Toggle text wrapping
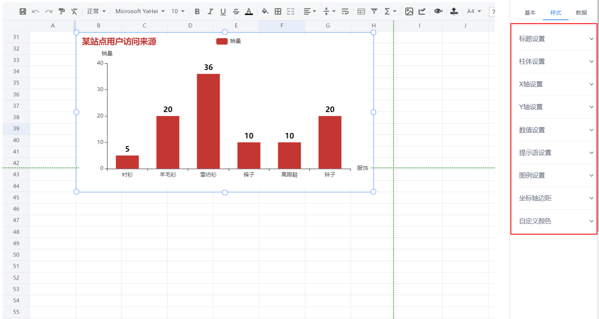This screenshot has height=319, width=599. click(x=345, y=11)
